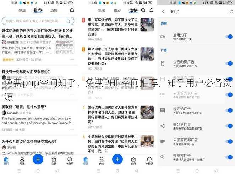
Task: Go back using arrow beside 知了 title
Action: (163, 11)
